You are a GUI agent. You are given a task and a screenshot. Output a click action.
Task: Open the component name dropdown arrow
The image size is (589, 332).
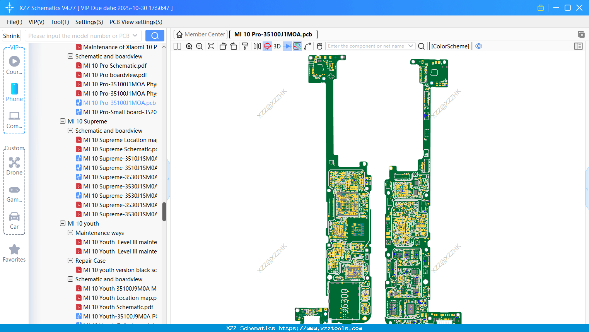(411, 46)
